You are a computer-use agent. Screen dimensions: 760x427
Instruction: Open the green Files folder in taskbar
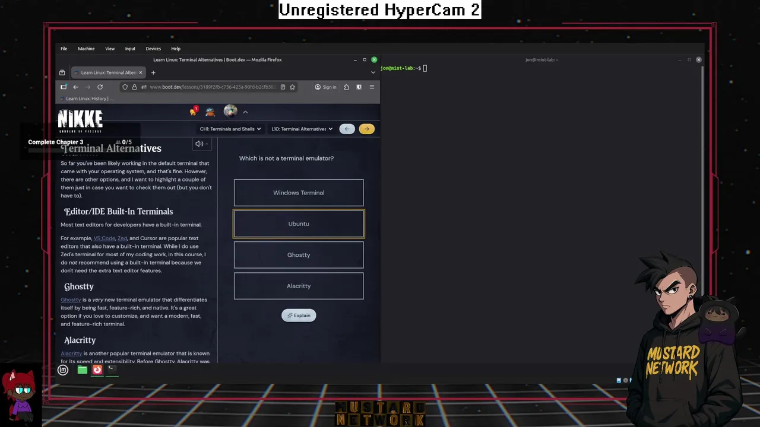tap(83, 370)
